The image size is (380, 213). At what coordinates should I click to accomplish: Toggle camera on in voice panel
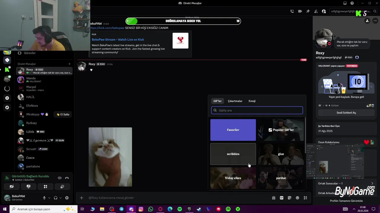pos(12,187)
